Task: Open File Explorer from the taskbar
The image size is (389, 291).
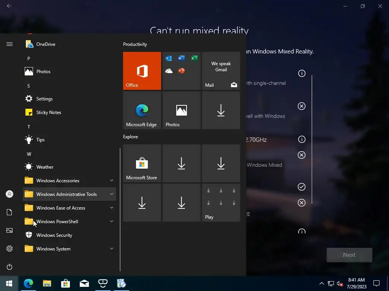Action: coord(47,283)
